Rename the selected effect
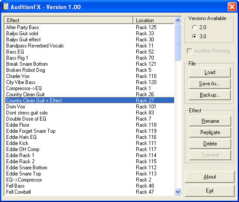Viewport: 239px width, 202px height. coord(210,121)
